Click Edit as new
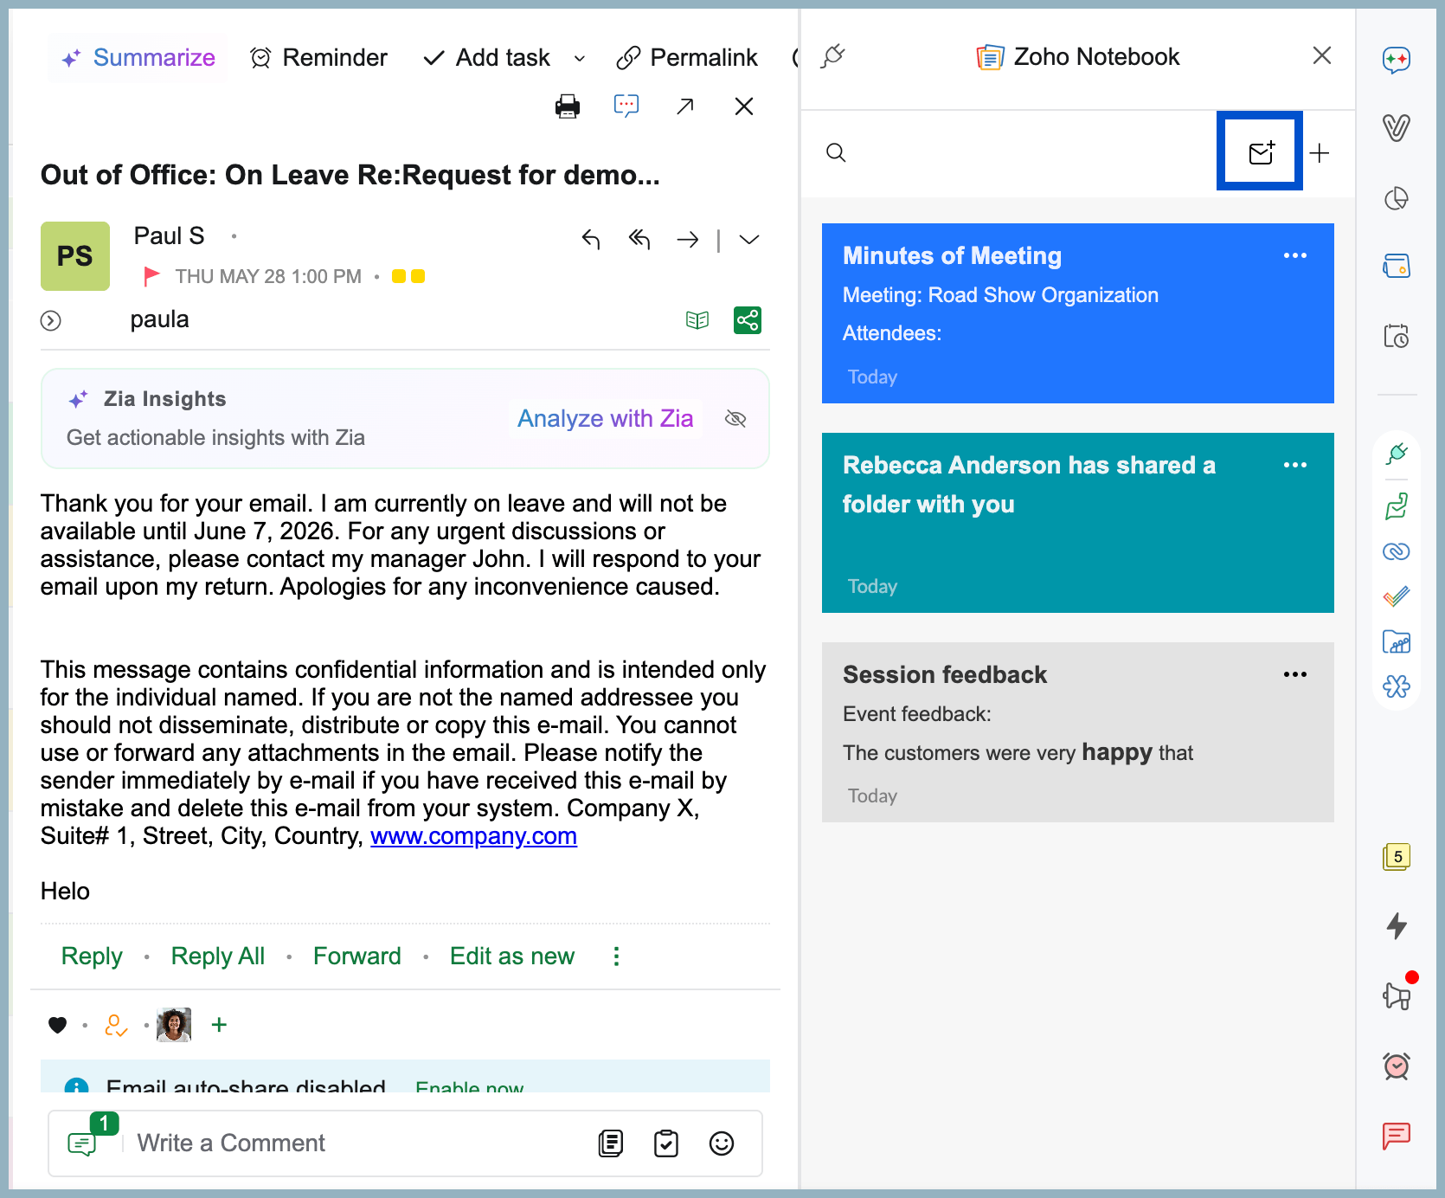 tap(512, 956)
